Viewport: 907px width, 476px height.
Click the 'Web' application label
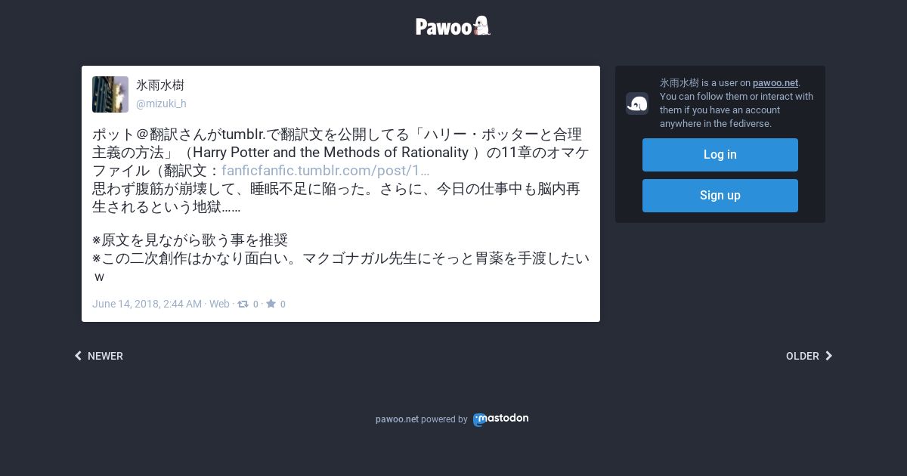click(x=219, y=304)
